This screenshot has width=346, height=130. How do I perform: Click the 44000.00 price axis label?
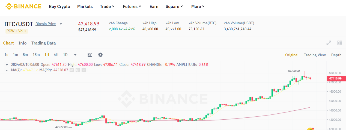(334, 110)
